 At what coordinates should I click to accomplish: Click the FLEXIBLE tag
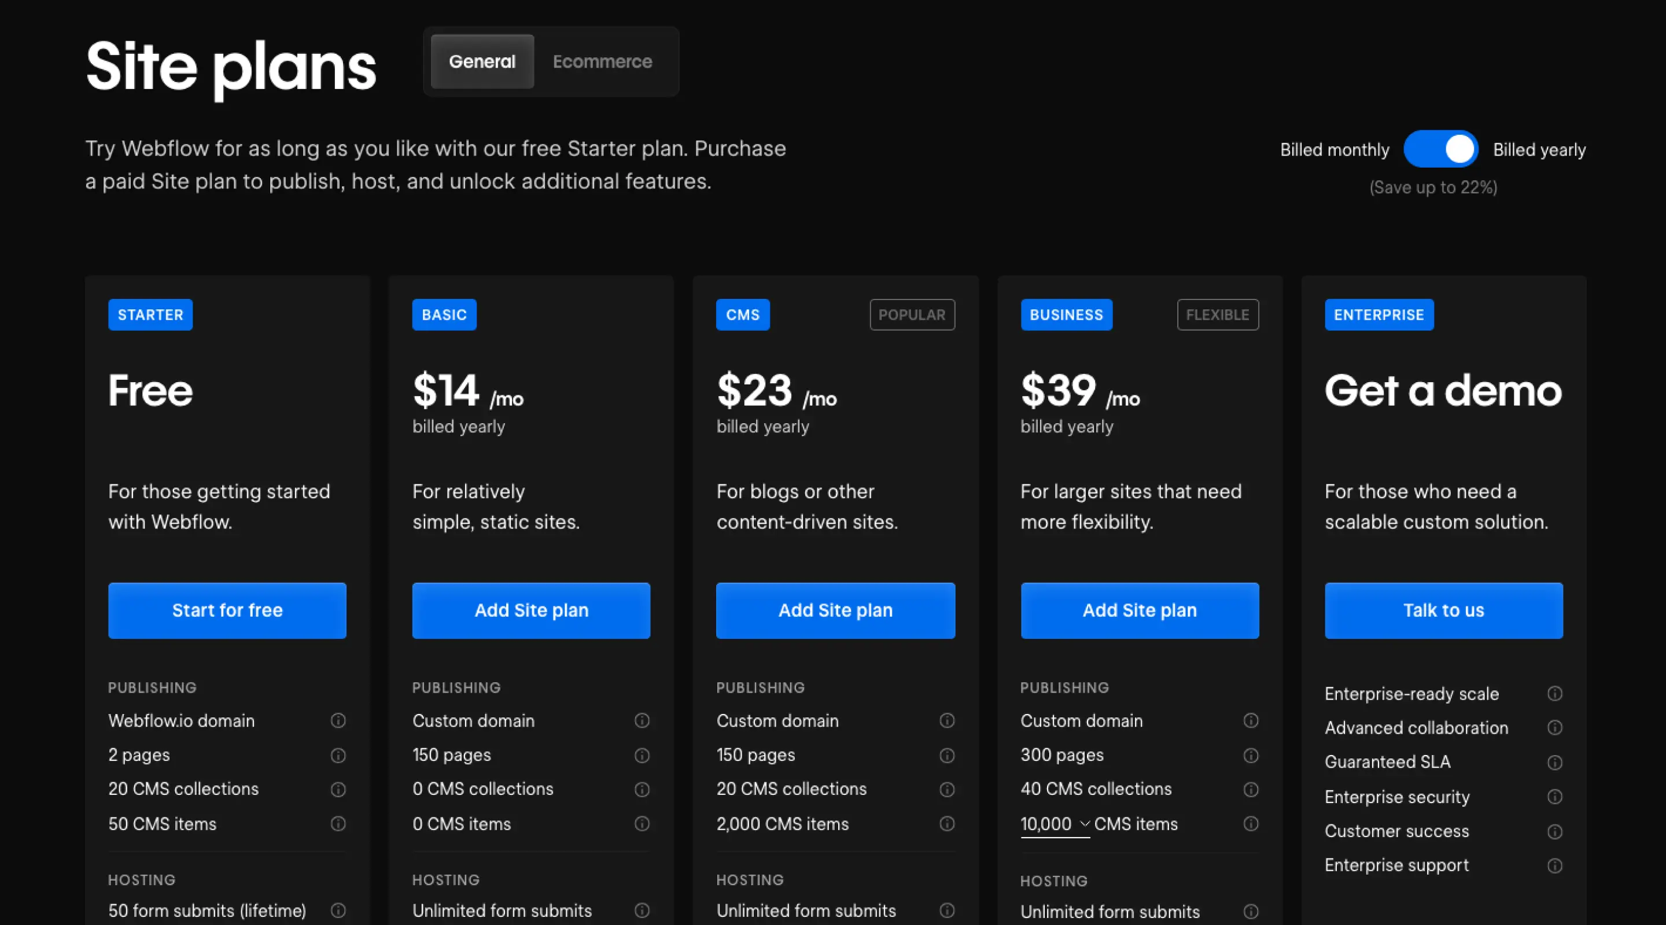pyautogui.click(x=1218, y=315)
